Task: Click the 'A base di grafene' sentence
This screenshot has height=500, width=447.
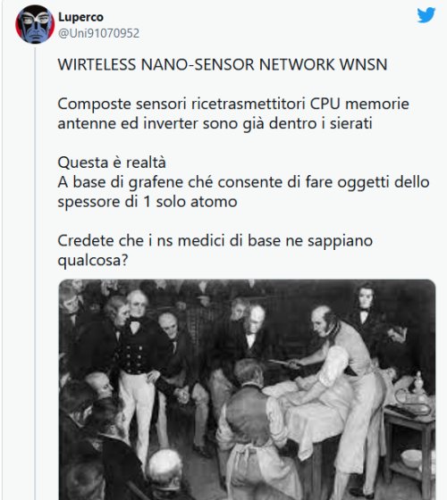Action: 243,192
